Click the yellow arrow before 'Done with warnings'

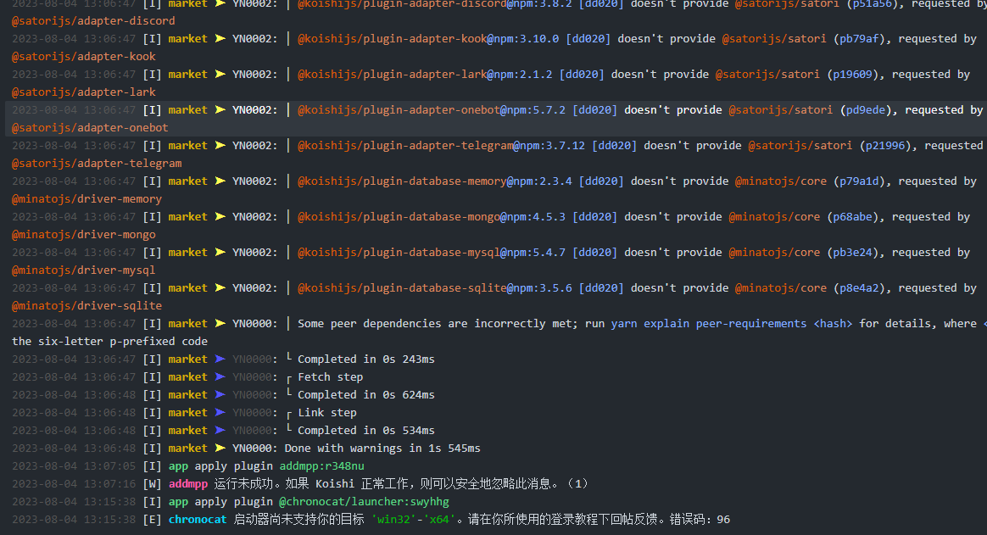point(220,448)
